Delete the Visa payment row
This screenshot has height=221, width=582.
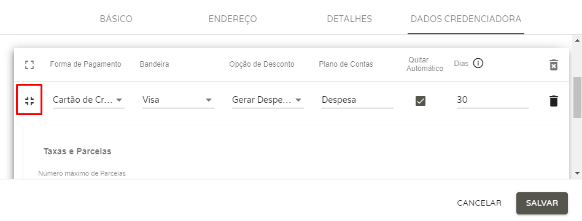point(553,100)
